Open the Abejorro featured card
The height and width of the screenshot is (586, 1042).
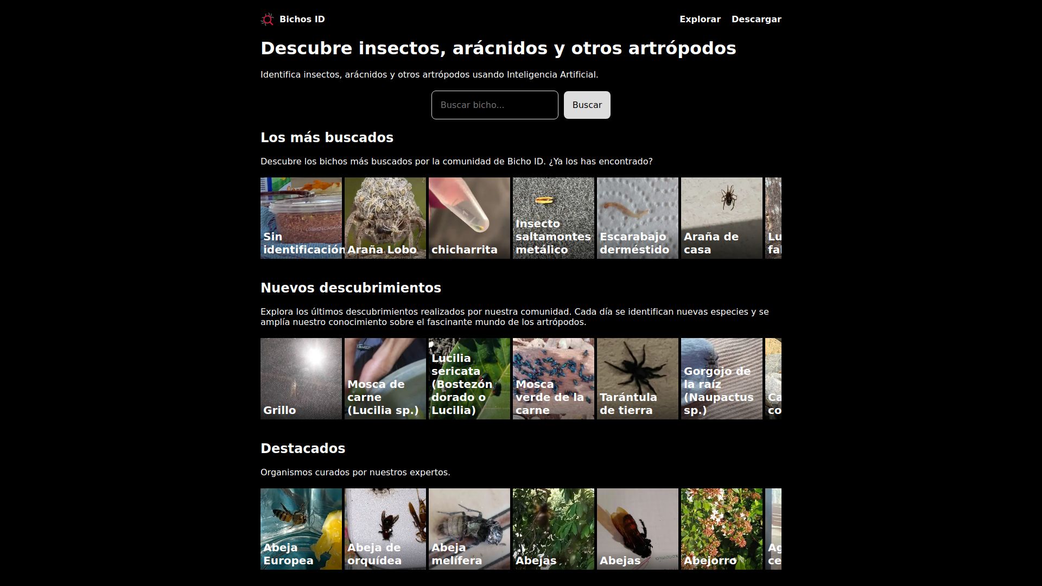pos(721,529)
